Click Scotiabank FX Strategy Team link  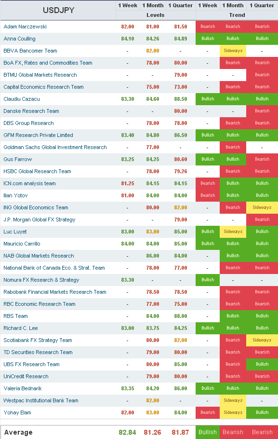click(x=38, y=340)
